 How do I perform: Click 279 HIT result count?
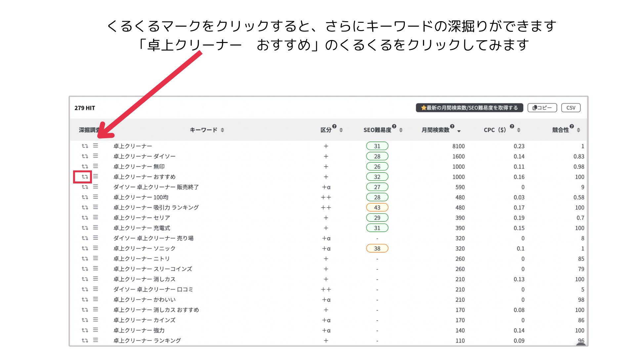pos(85,108)
